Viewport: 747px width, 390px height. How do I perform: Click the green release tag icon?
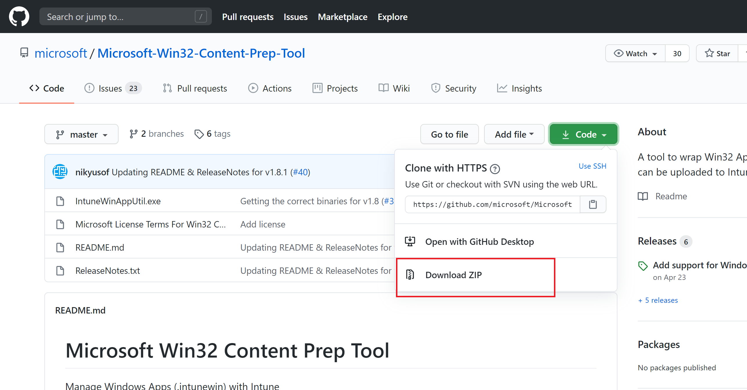point(643,266)
